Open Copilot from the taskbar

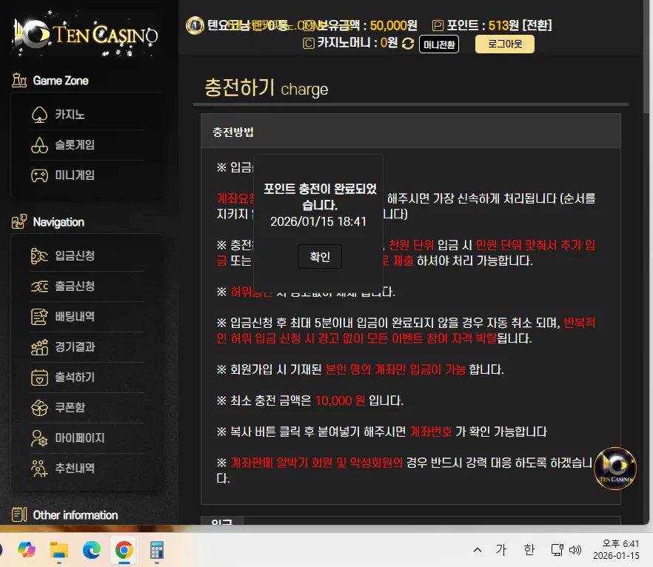pos(27,551)
